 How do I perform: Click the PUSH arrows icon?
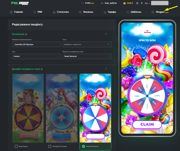(83, 3)
